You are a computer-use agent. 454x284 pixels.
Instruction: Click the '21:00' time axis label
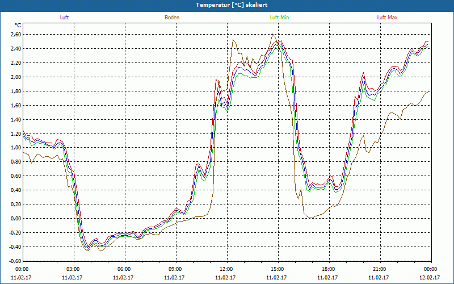click(379, 269)
